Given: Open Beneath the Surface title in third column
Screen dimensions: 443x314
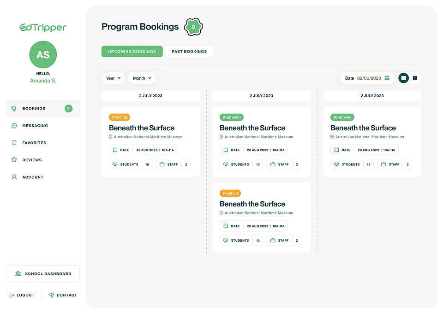Looking at the screenshot, I should (x=363, y=128).
